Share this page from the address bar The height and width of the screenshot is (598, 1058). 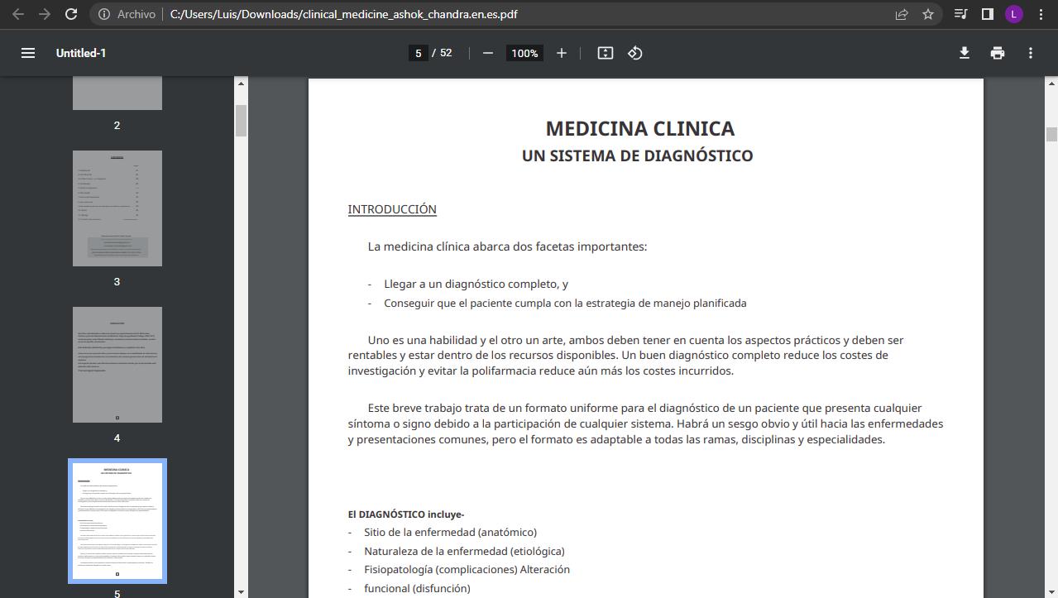[x=902, y=14]
